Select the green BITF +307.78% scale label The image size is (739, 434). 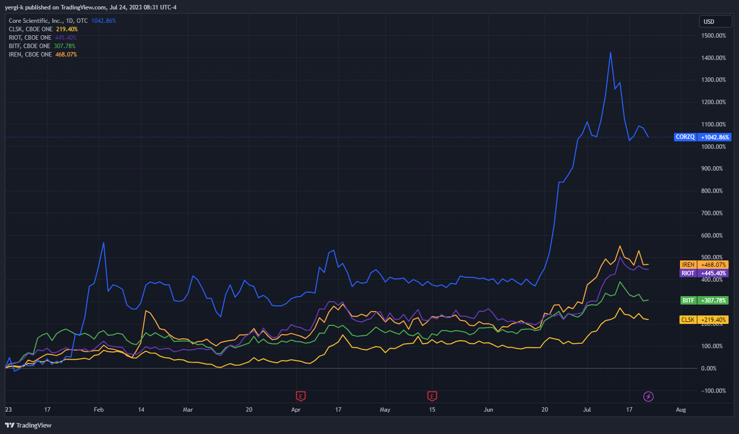(x=704, y=301)
